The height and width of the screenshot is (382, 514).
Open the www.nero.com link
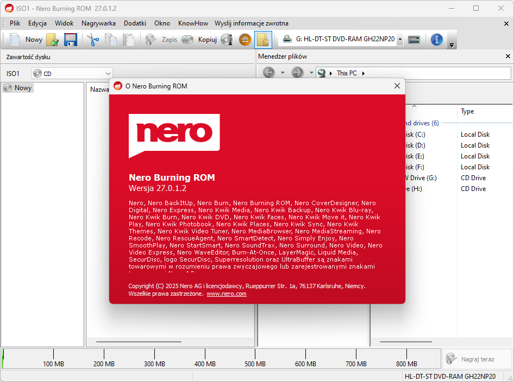(227, 294)
